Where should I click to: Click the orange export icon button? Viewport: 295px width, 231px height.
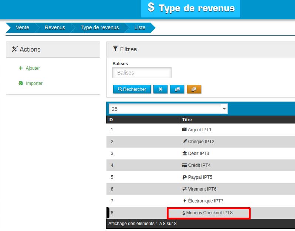[194, 89]
